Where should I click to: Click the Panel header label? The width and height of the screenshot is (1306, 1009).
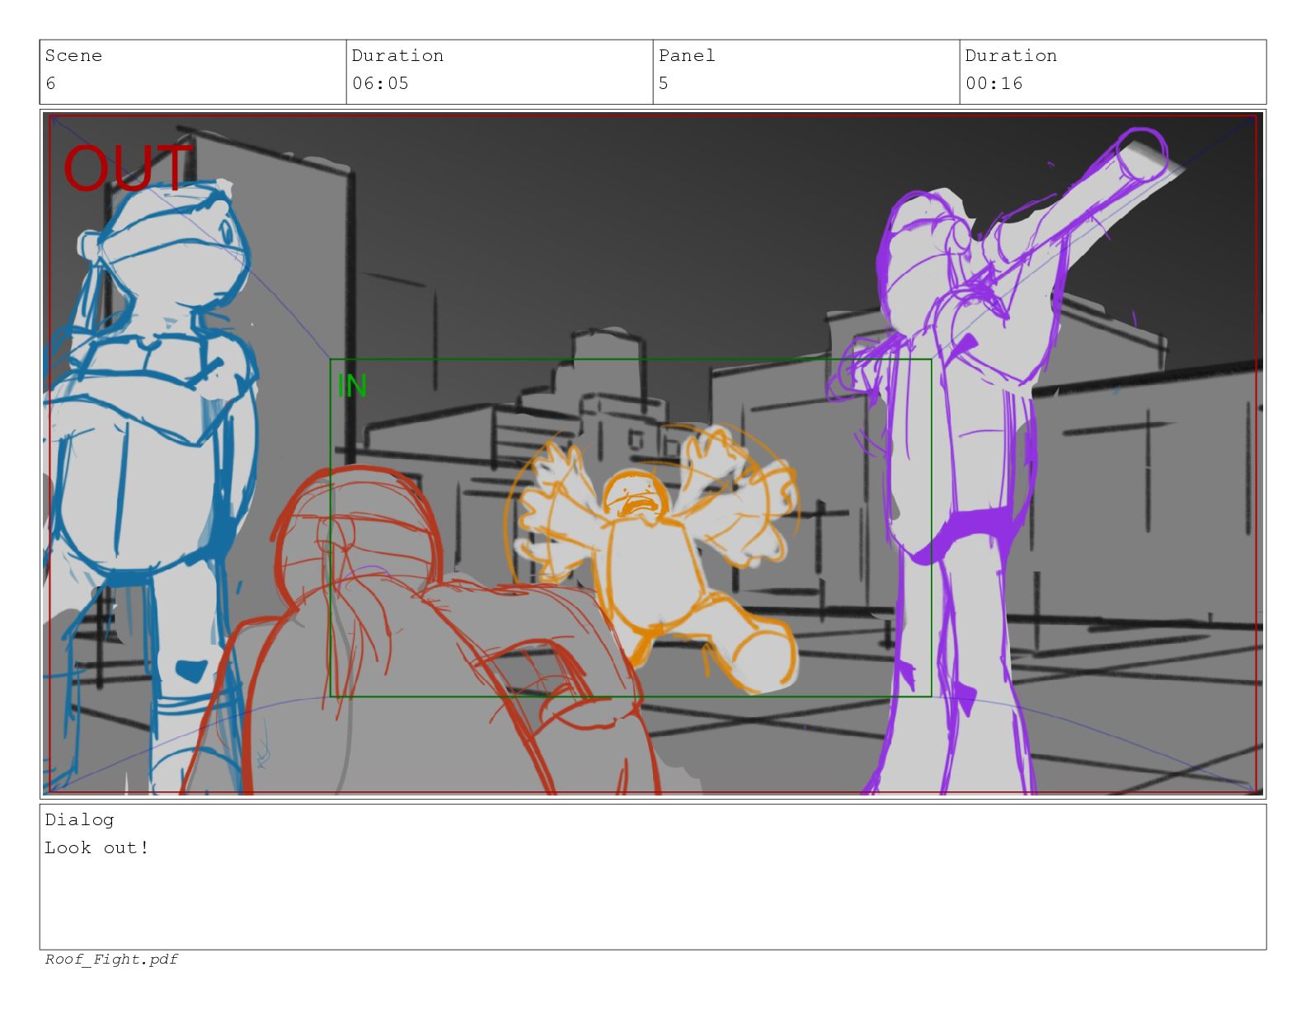(x=687, y=55)
